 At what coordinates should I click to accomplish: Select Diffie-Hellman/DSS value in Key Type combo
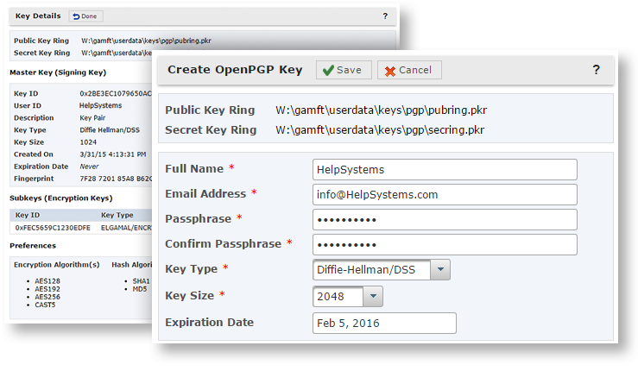[x=366, y=270]
